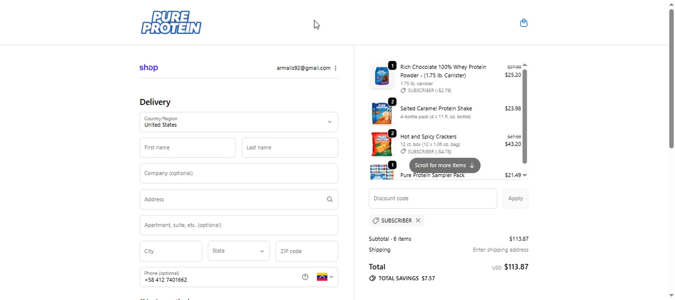This screenshot has height=300, width=675.
Task: Click the Apply discount button
Action: click(516, 198)
